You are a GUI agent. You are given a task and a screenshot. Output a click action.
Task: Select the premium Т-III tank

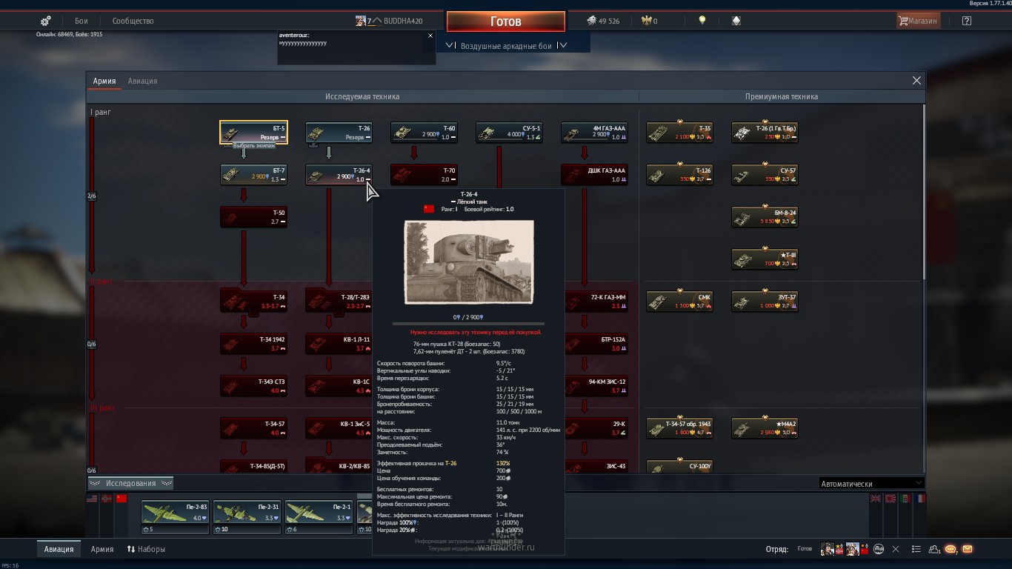pos(765,259)
